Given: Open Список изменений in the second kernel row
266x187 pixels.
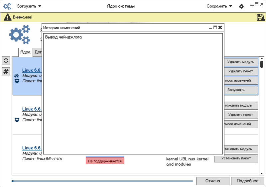Looking at the screenshot, I should pyautogui.click(x=241, y=124).
